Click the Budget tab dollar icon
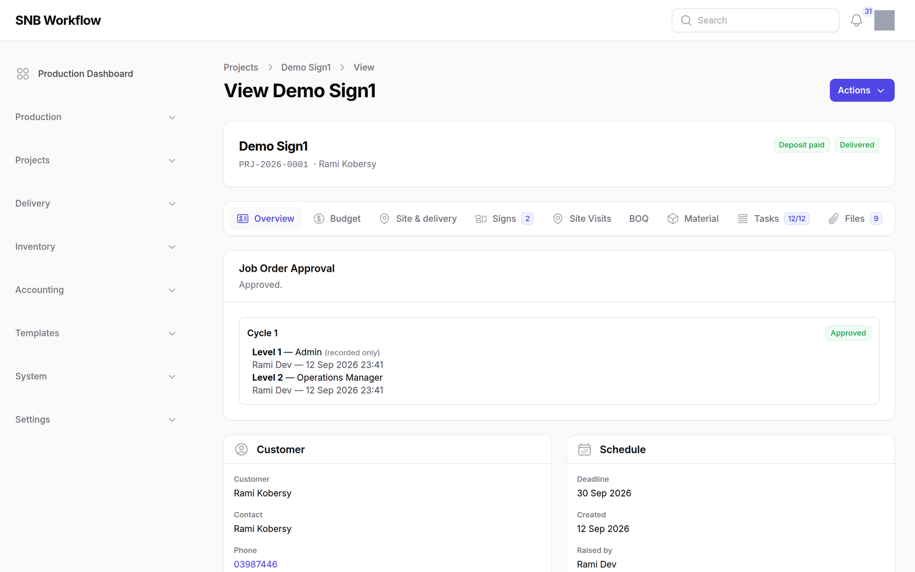This screenshot has width=915, height=572. [319, 219]
